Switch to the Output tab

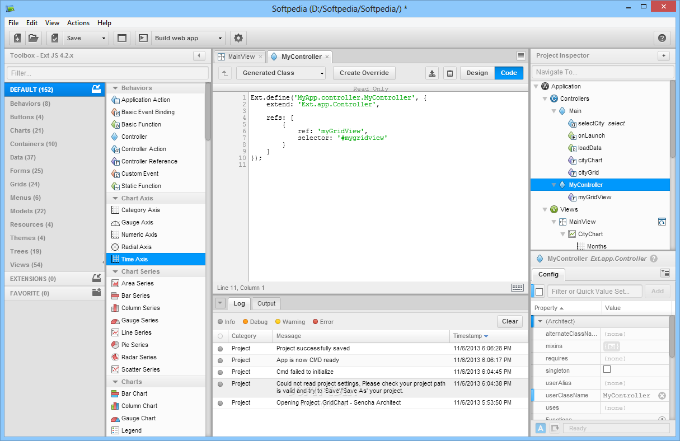[266, 303]
